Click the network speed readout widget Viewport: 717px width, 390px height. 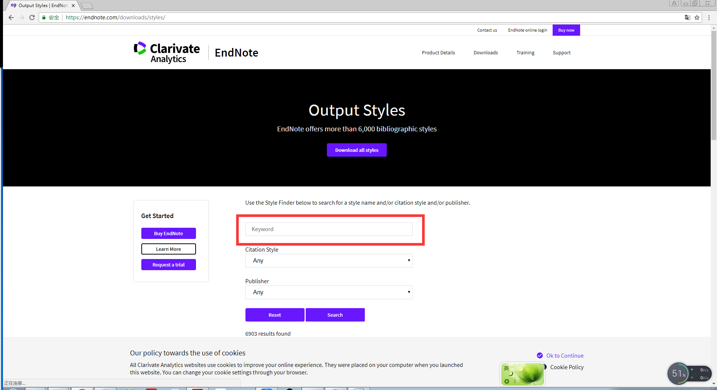pos(701,374)
